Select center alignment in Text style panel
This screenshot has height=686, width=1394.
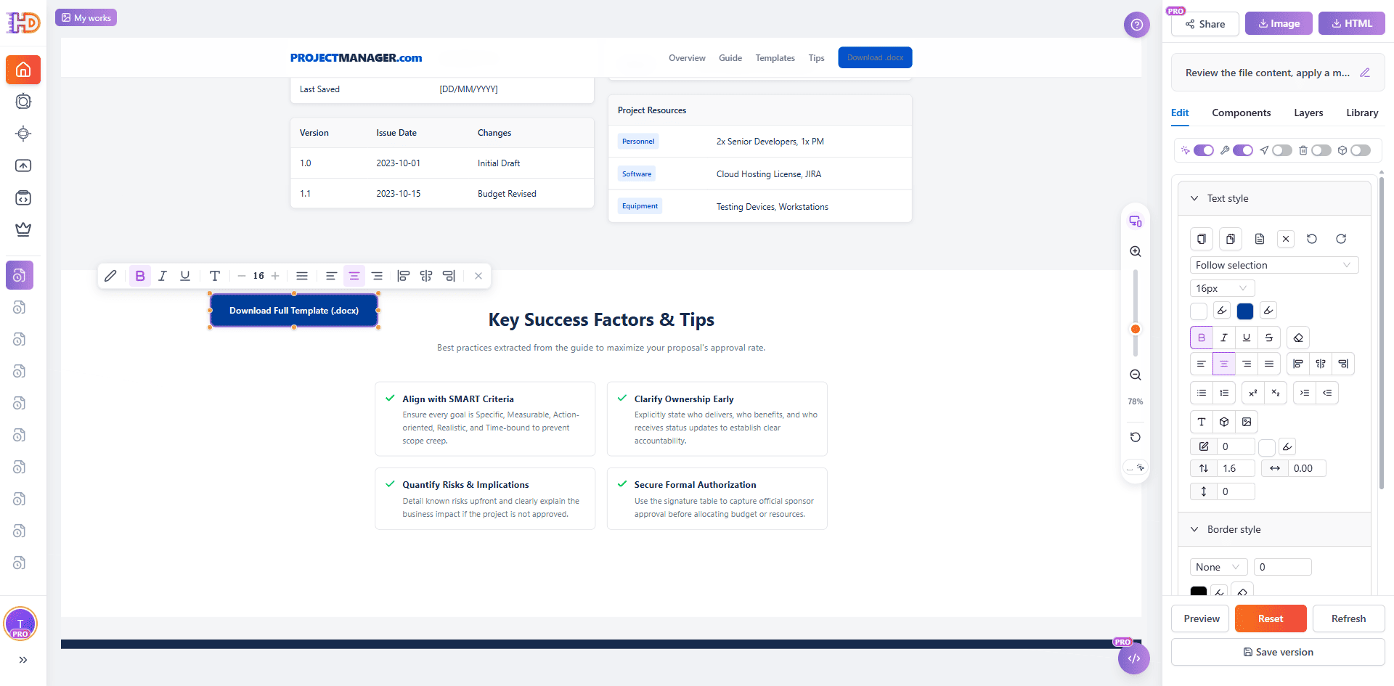click(x=1224, y=364)
